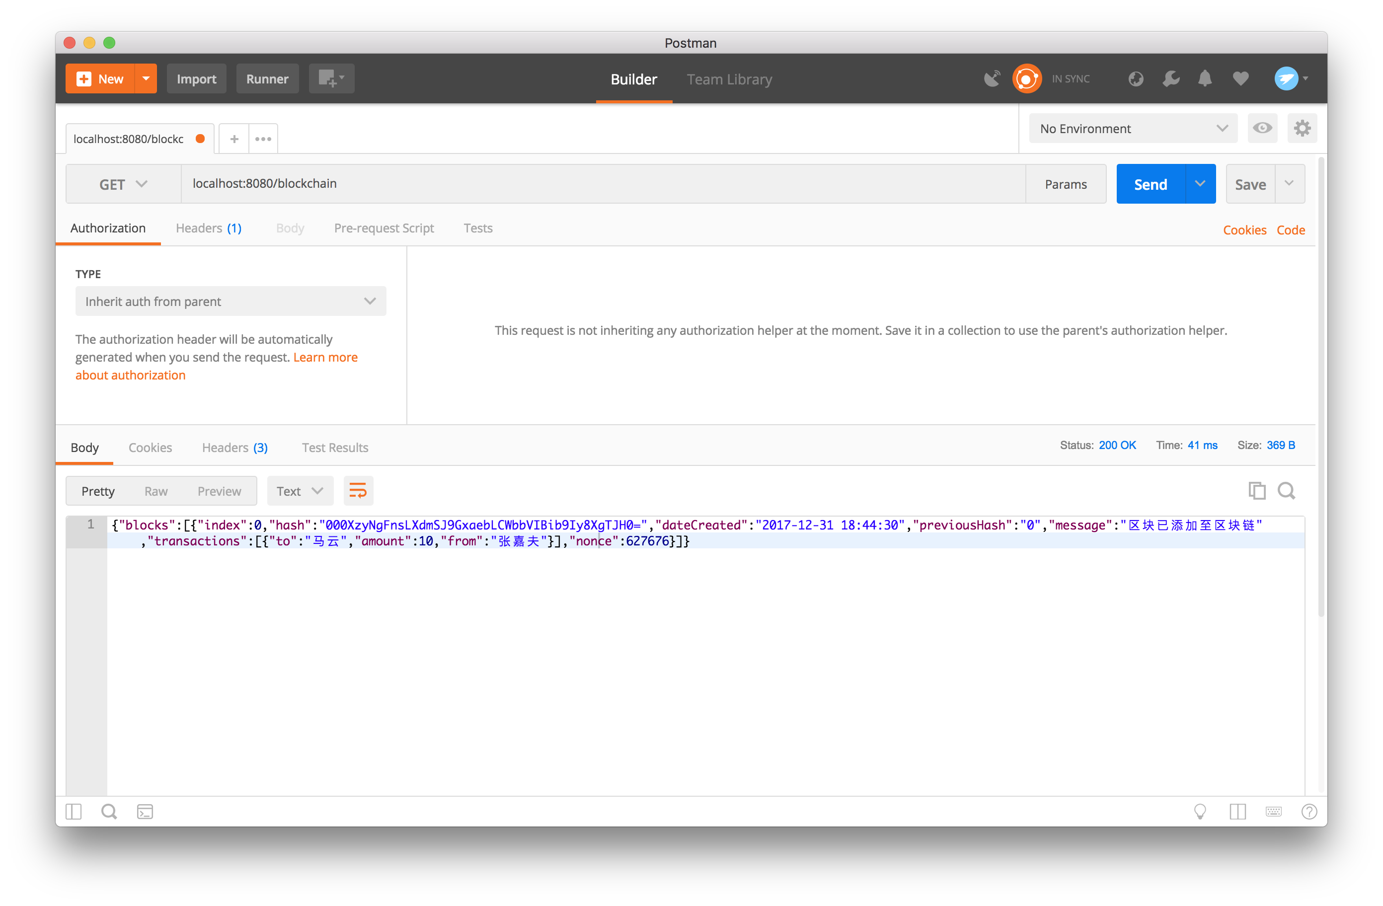This screenshot has width=1383, height=906.
Task: Open the new window icon button
Action: [x=332, y=78]
